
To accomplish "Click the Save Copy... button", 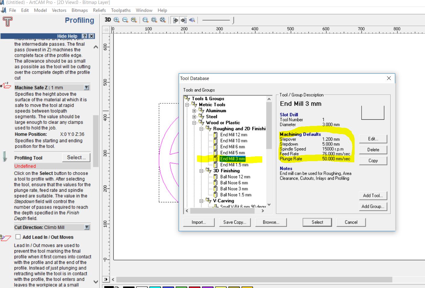I will [x=235, y=222].
